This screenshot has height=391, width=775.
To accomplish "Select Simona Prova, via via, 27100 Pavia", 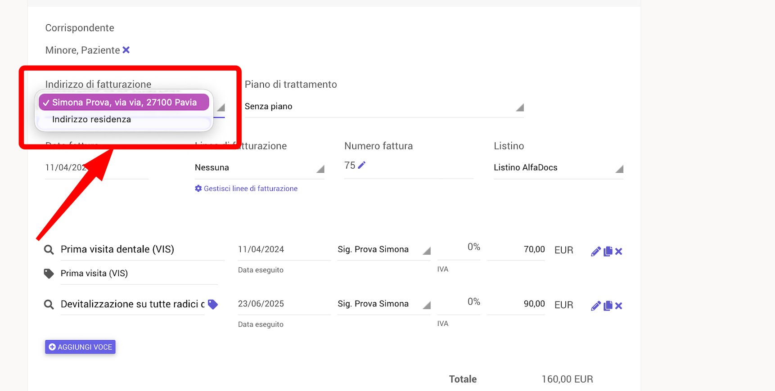I will 124,102.
